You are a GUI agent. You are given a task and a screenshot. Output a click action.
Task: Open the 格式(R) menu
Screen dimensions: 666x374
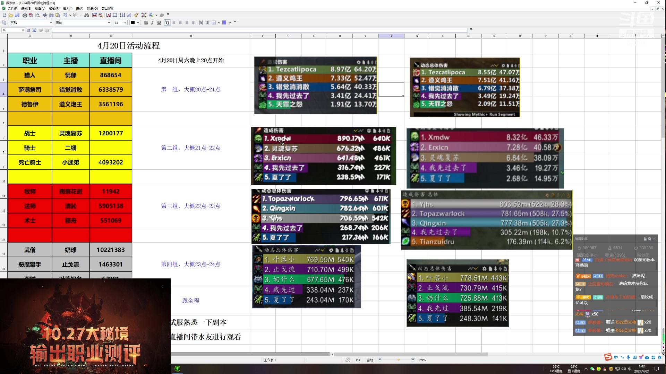tap(54, 8)
